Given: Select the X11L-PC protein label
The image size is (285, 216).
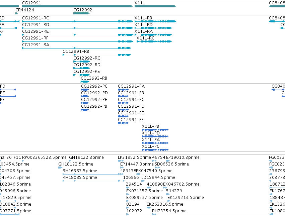Looking at the screenshot, I should [x=151, y=146].
